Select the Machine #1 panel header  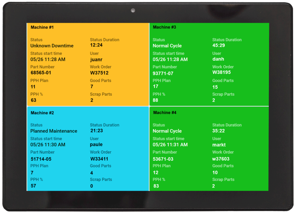42,27
